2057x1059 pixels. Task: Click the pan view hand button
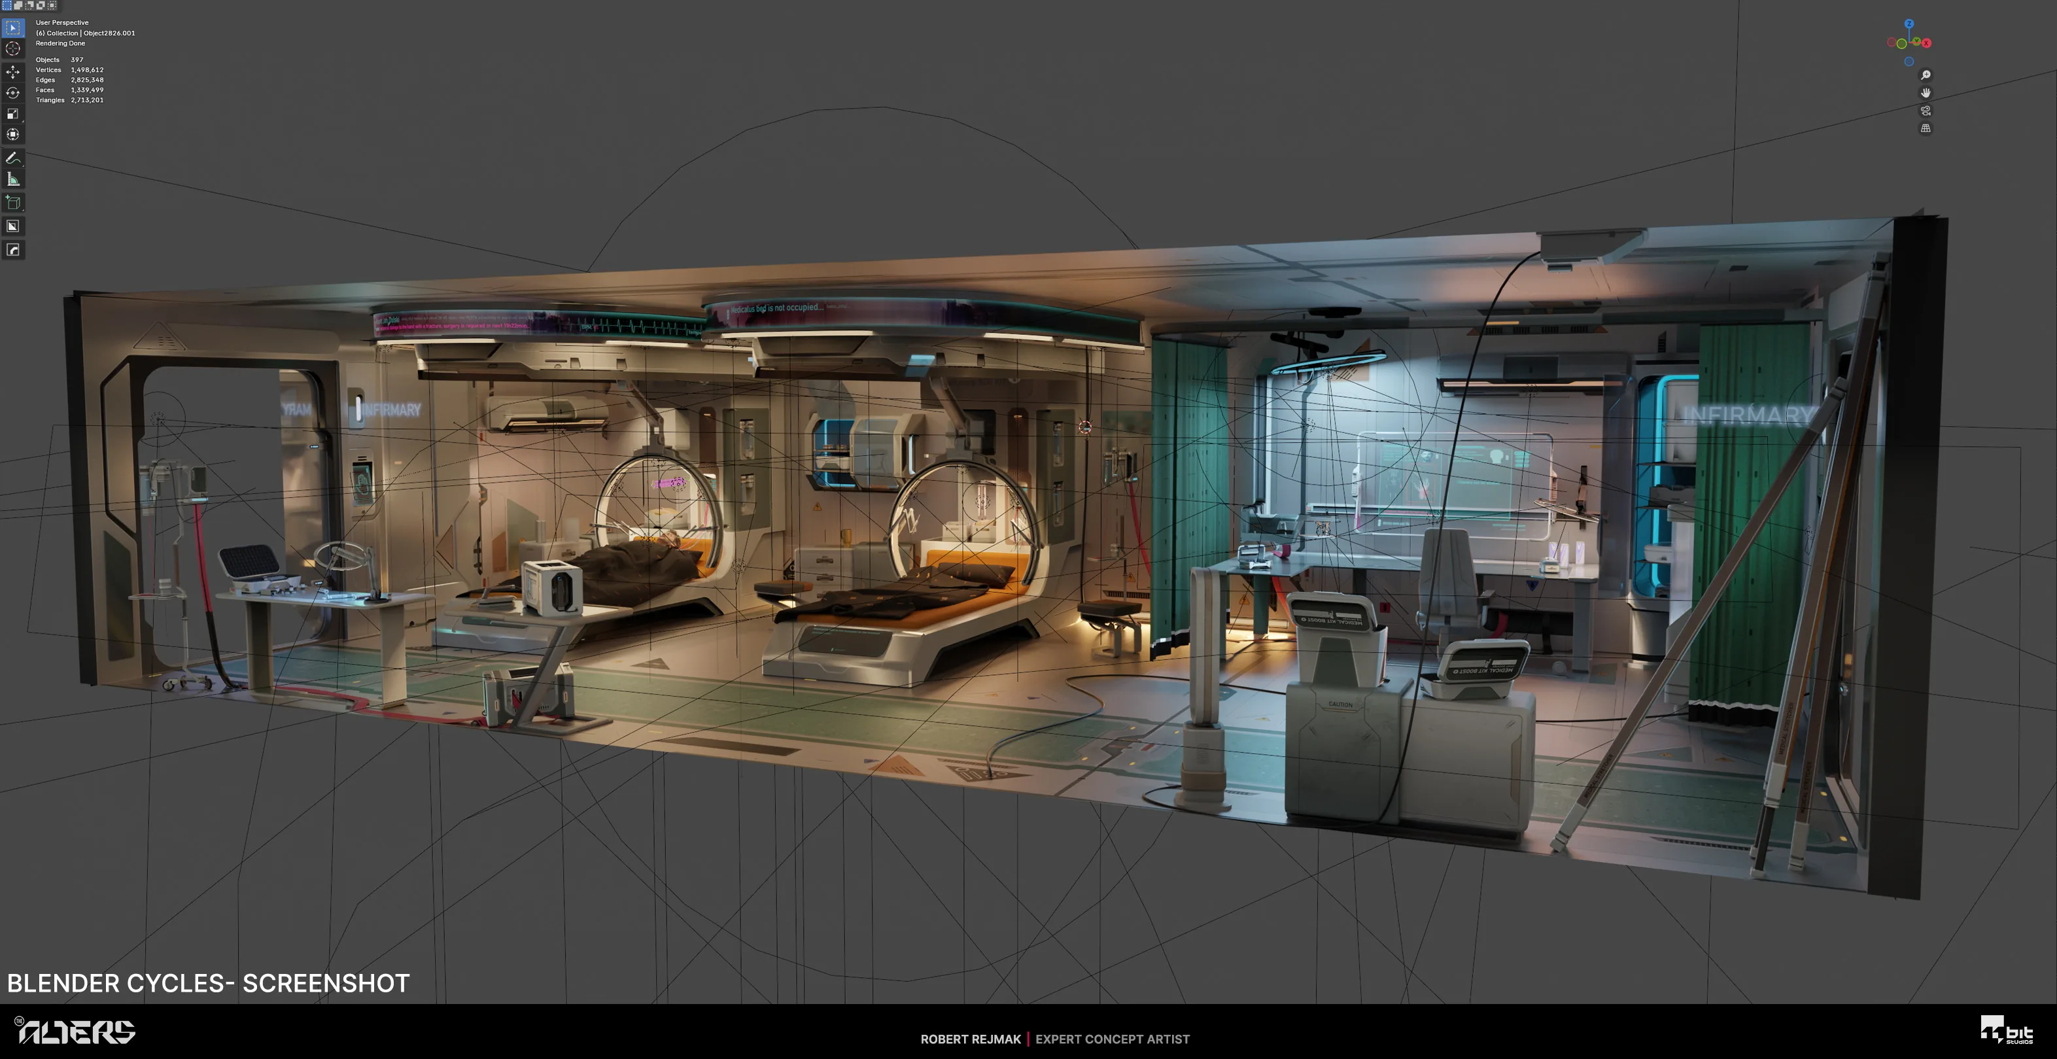click(x=1926, y=93)
